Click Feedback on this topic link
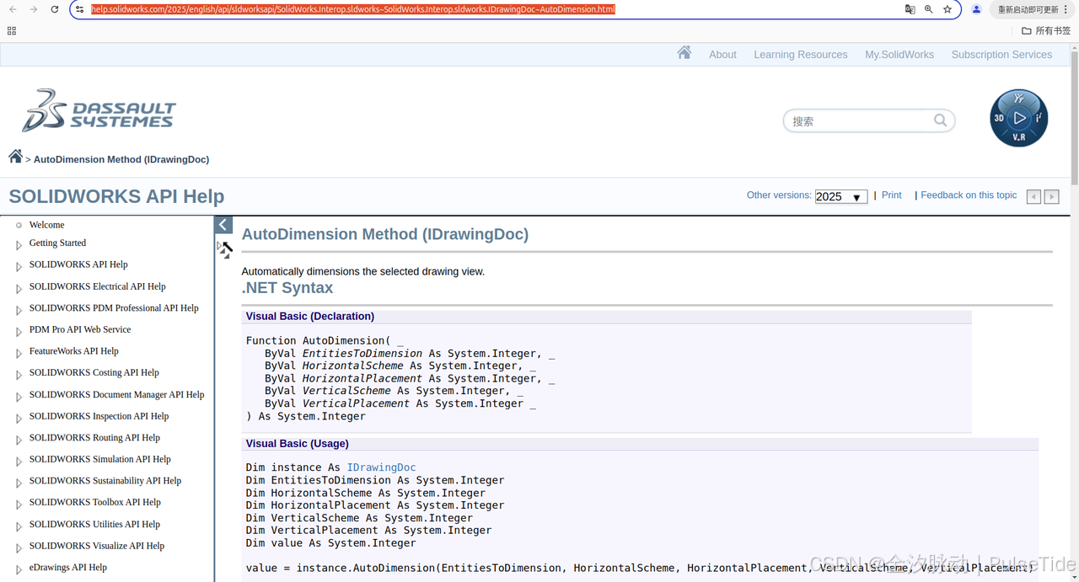Image resolution: width=1079 pixels, height=582 pixels. tap(969, 195)
